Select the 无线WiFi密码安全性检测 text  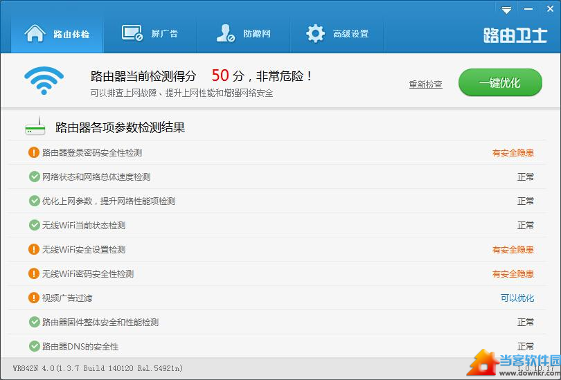click(x=88, y=274)
